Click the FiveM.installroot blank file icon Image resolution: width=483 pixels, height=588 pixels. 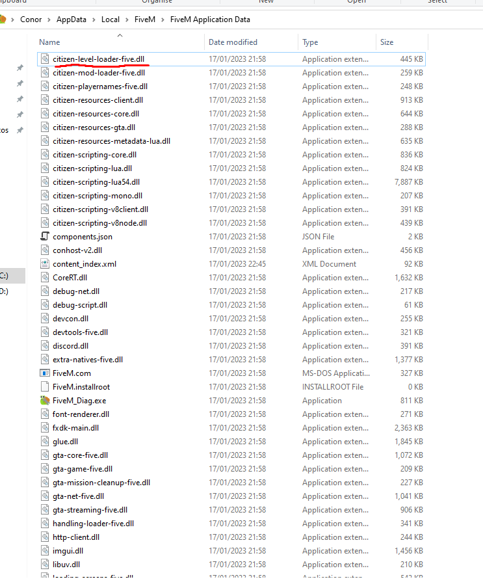pos(45,386)
